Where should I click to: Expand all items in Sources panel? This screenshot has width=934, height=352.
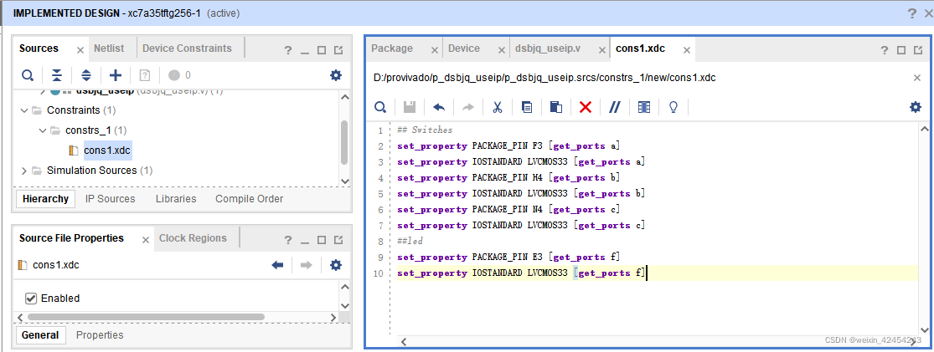[86, 75]
